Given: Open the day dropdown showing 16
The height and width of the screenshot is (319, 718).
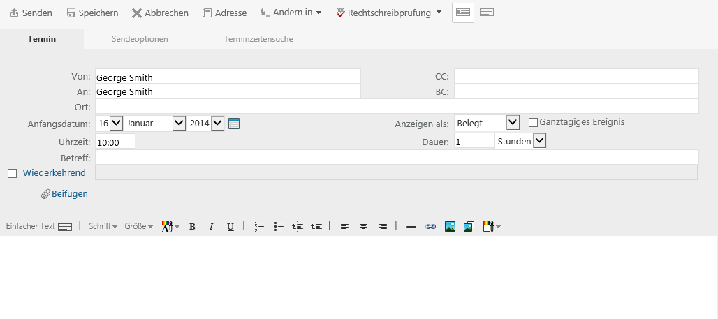Looking at the screenshot, I should 110,123.
